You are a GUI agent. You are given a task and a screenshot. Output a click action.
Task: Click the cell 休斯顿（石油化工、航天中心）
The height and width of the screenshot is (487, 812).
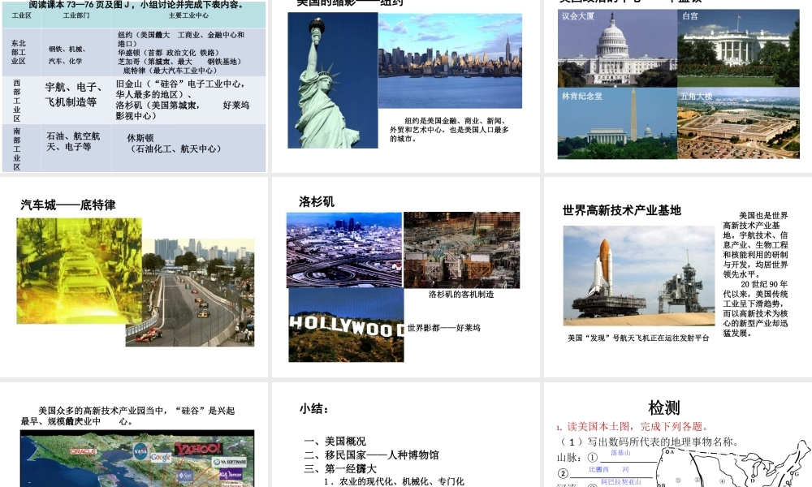click(x=174, y=144)
